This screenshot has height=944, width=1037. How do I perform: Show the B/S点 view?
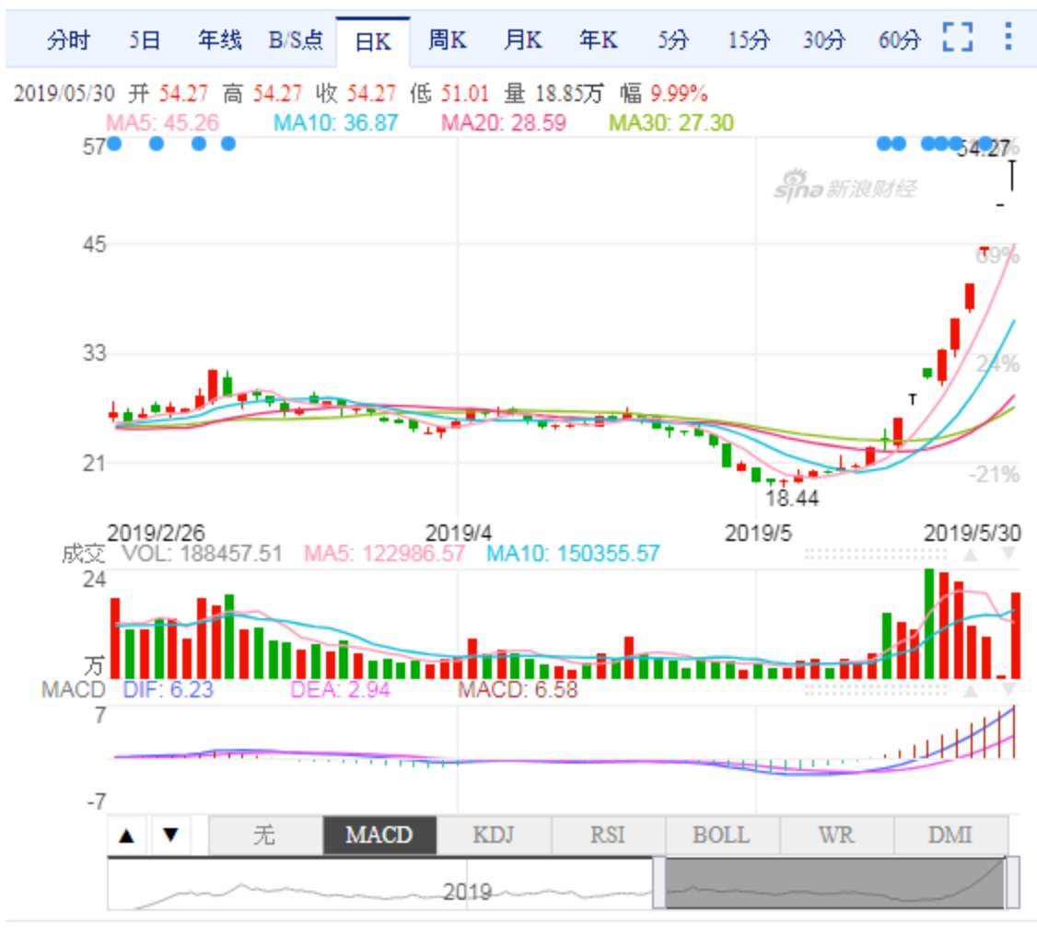[296, 40]
